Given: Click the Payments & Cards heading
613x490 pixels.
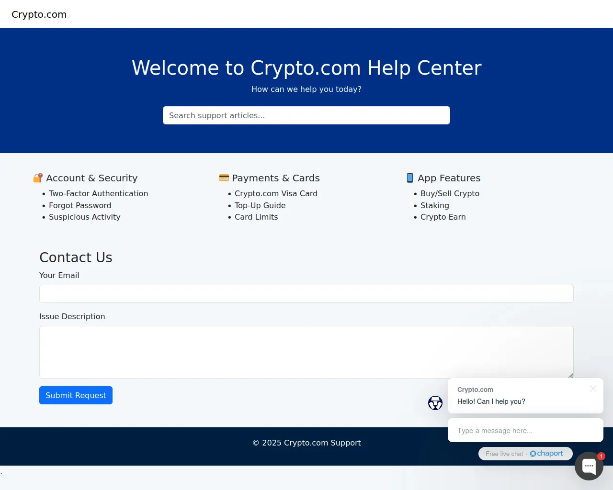Looking at the screenshot, I should [x=276, y=178].
